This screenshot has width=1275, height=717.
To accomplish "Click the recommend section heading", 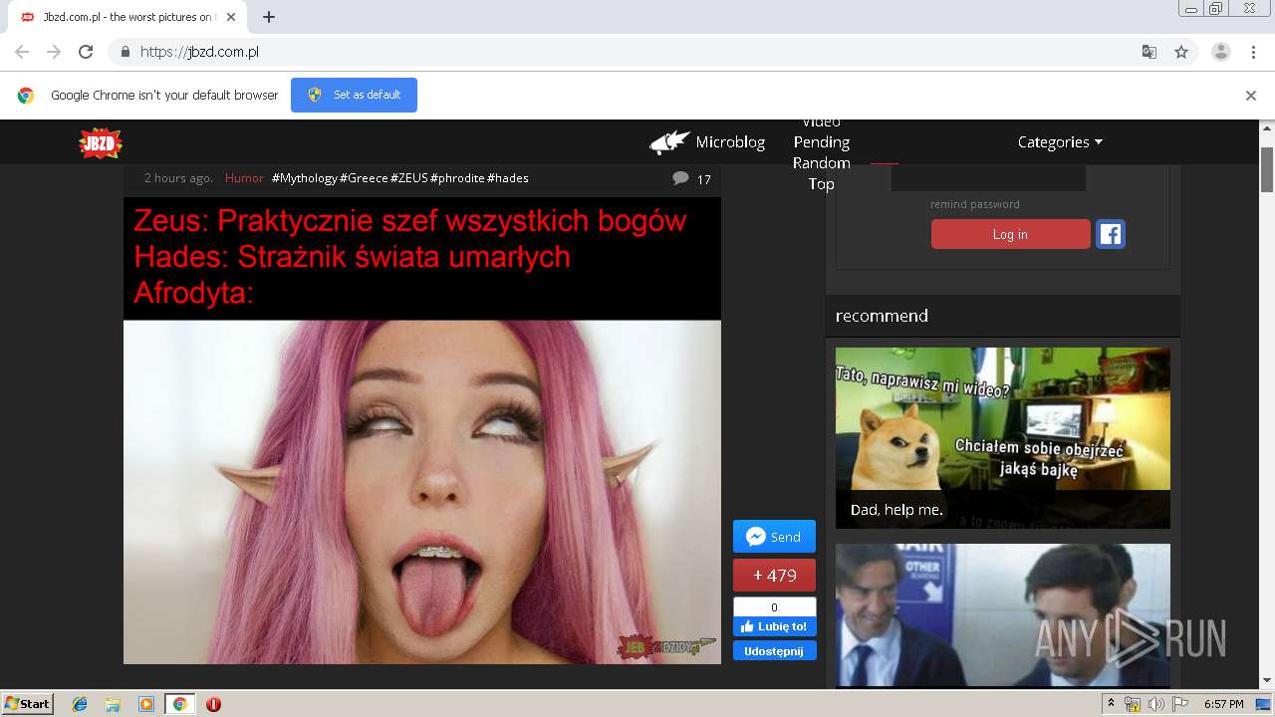I will (x=882, y=316).
